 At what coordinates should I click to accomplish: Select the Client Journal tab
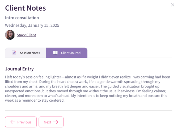[x=67, y=53]
